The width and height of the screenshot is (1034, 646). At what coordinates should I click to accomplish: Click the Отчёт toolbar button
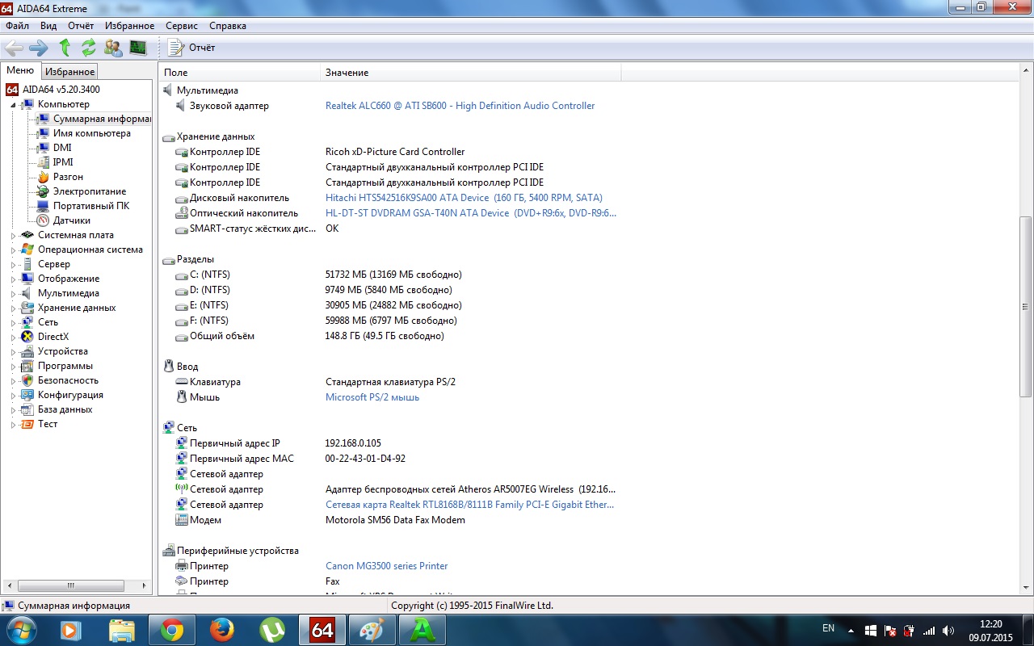pos(191,48)
